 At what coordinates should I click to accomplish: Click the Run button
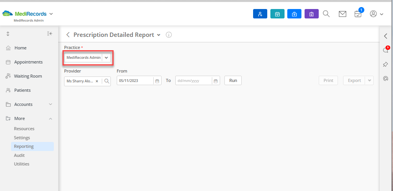233,80
